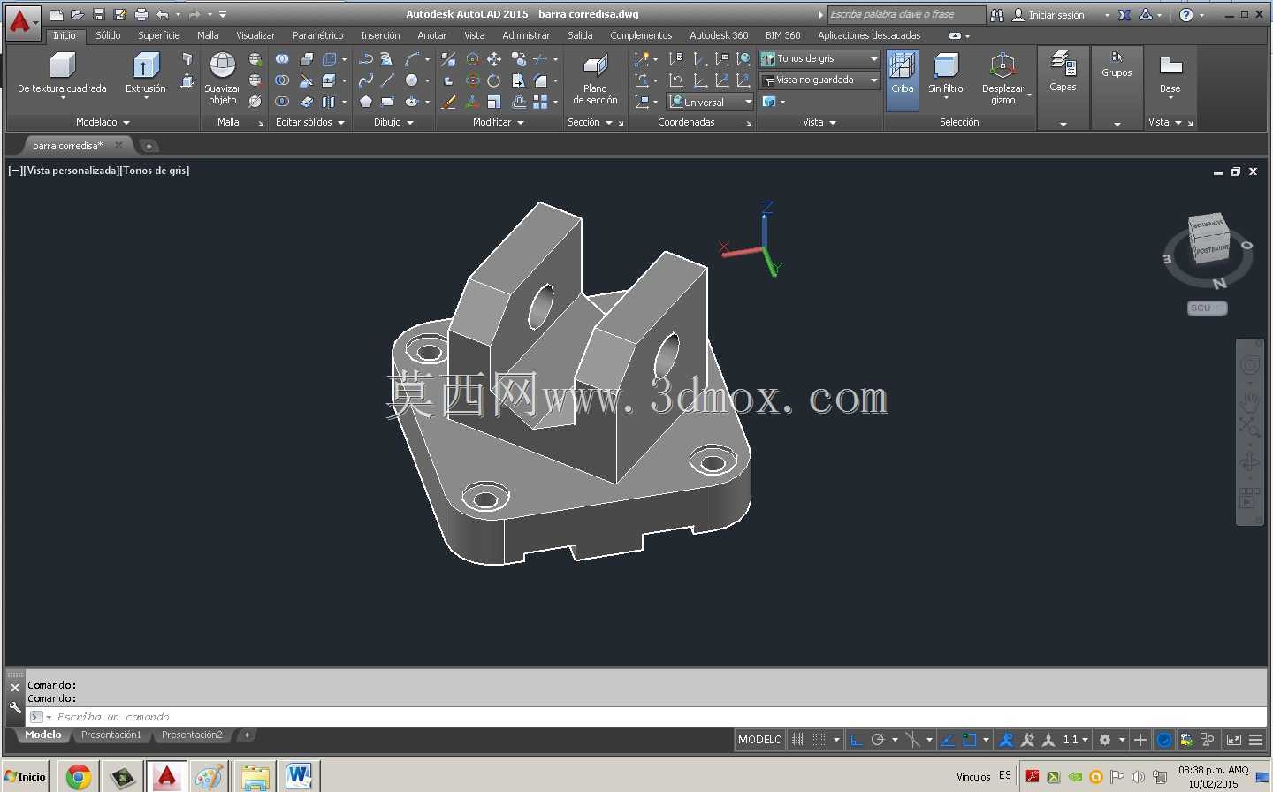Click the workspace gear icon in status bar
This screenshot has height=792, width=1273.
click(1105, 740)
